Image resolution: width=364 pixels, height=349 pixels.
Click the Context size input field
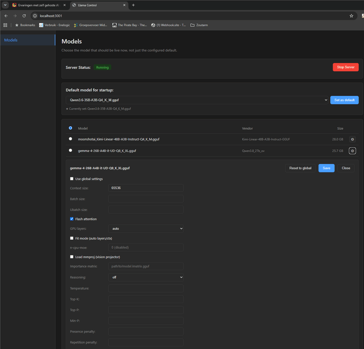click(146, 188)
